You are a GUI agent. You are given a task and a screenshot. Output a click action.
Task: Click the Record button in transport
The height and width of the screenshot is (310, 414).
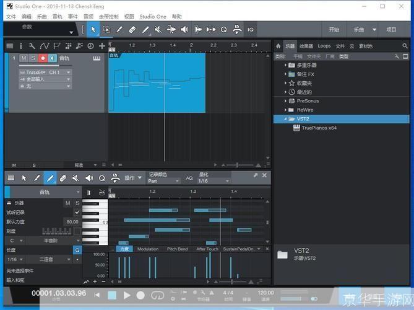(140, 295)
